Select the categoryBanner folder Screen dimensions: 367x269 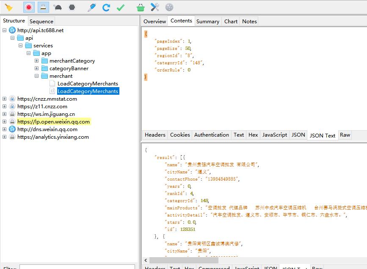tap(69, 69)
